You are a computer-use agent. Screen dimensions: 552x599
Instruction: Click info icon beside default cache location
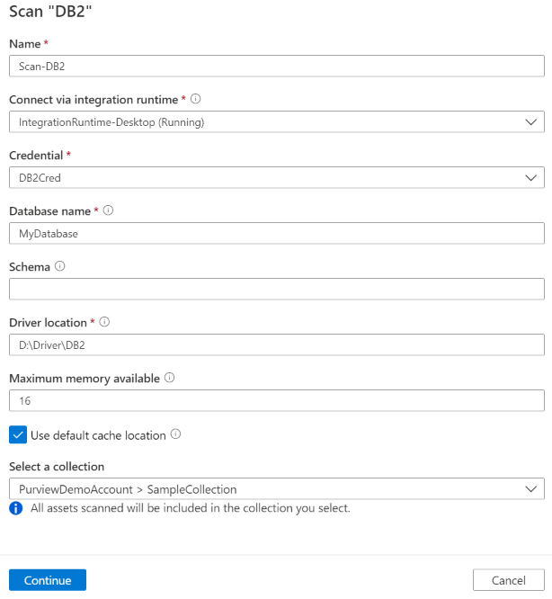pyautogui.click(x=175, y=434)
